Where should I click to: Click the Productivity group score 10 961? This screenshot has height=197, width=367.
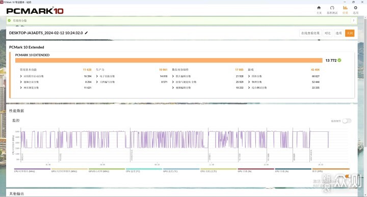tap(163, 70)
